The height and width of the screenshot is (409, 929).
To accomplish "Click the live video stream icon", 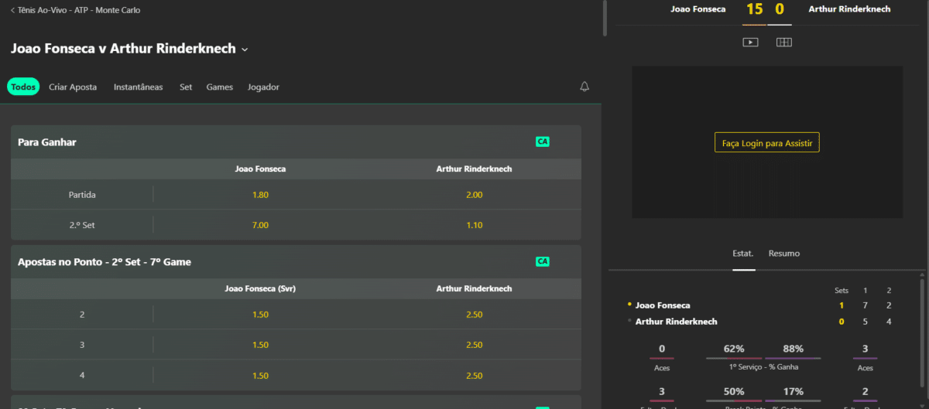I will click(750, 43).
